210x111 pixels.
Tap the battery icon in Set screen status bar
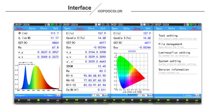tap(191, 25)
